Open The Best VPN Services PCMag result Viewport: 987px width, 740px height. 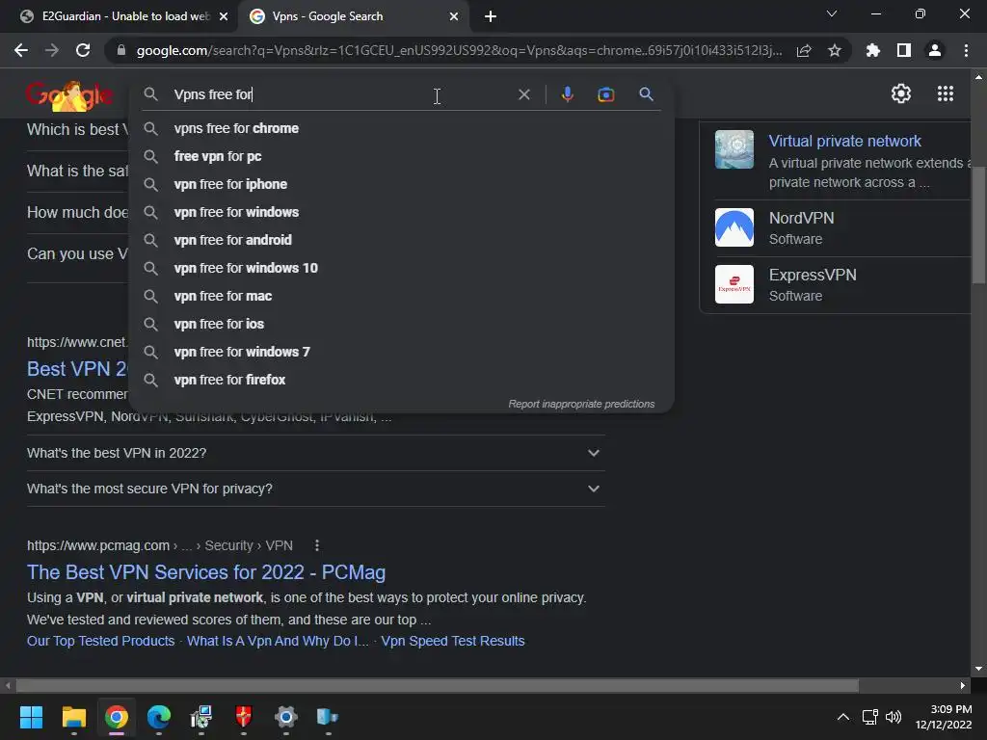pyautogui.click(x=206, y=572)
